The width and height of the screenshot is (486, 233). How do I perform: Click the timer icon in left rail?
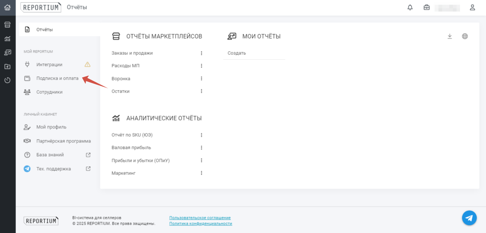[x=8, y=80]
